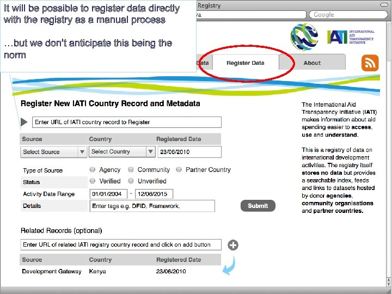Image resolution: width=392 pixels, height=294 pixels.
Task: Open the orange RSS feed icon
Action: pyautogui.click(x=370, y=63)
